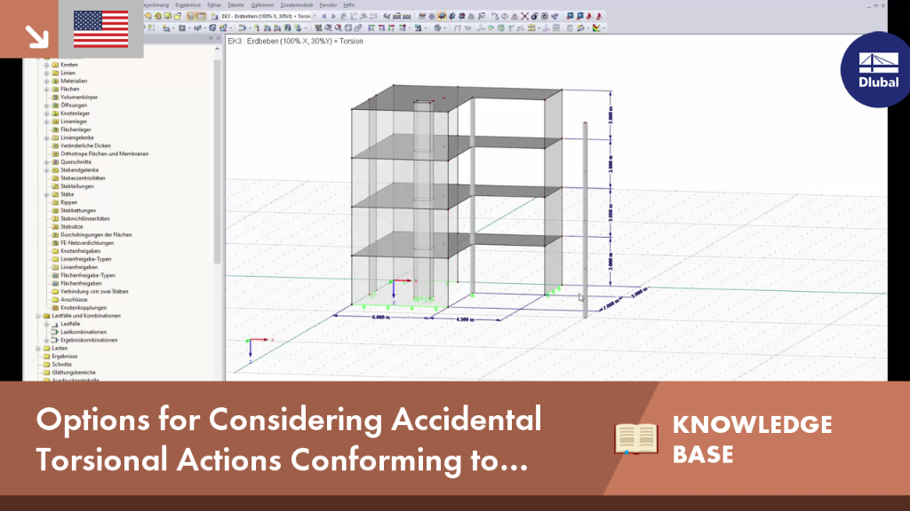Screen dimensions: 910x511
Task: Open the Hilfe menu
Action: [348, 4]
